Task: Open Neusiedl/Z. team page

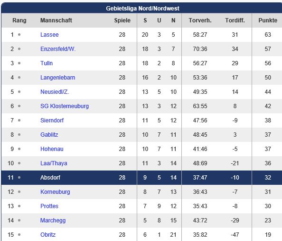Action: pos(55,92)
